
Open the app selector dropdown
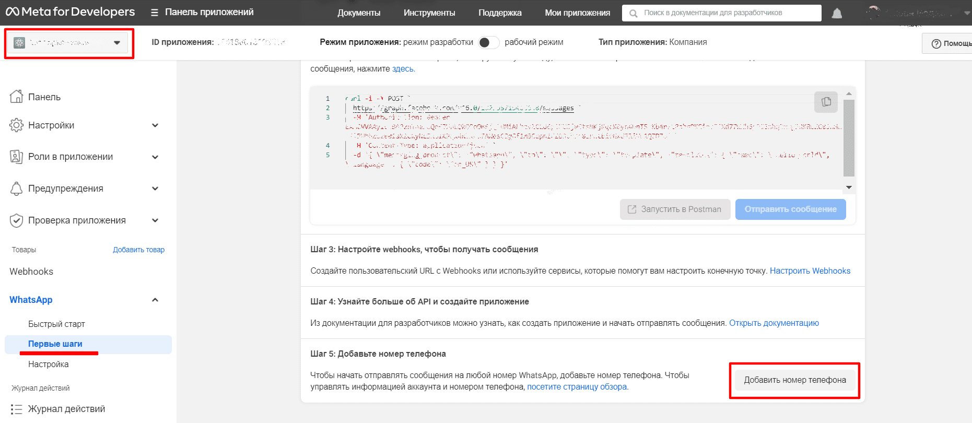(67, 43)
